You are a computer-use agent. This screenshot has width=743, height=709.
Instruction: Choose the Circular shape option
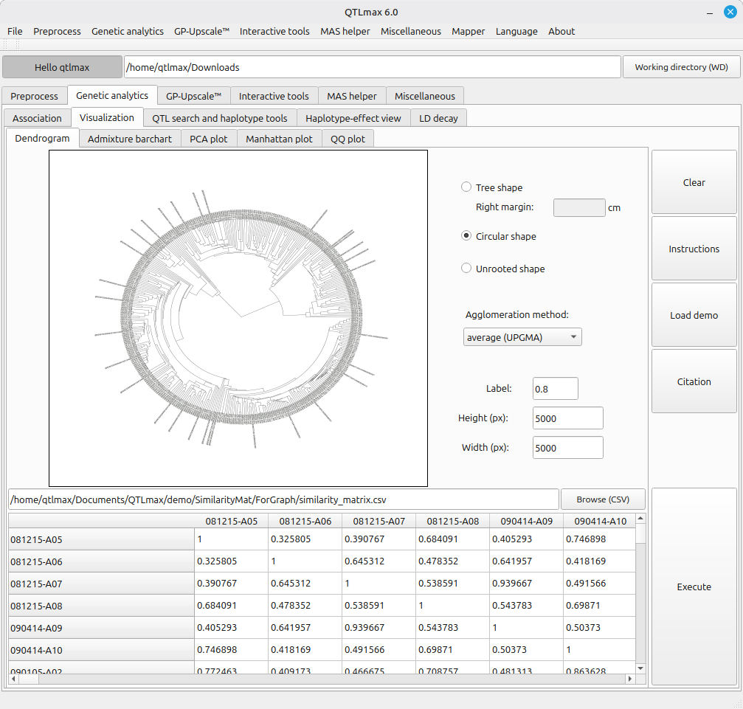coord(466,236)
